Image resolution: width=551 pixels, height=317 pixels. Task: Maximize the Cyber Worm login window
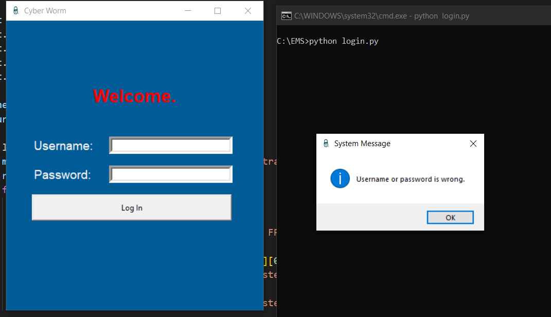[x=218, y=11]
